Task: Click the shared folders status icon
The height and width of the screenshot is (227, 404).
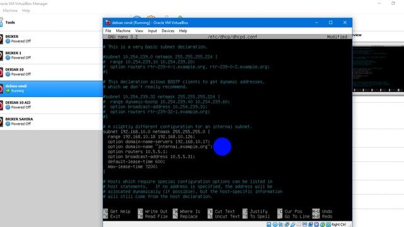Action: tap(299, 224)
